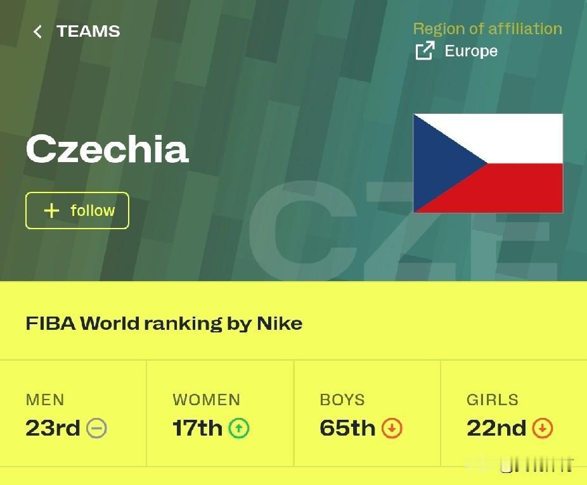This screenshot has width=587, height=485.
Task: Select the GIRLS ranking cell
Action: (x=513, y=414)
